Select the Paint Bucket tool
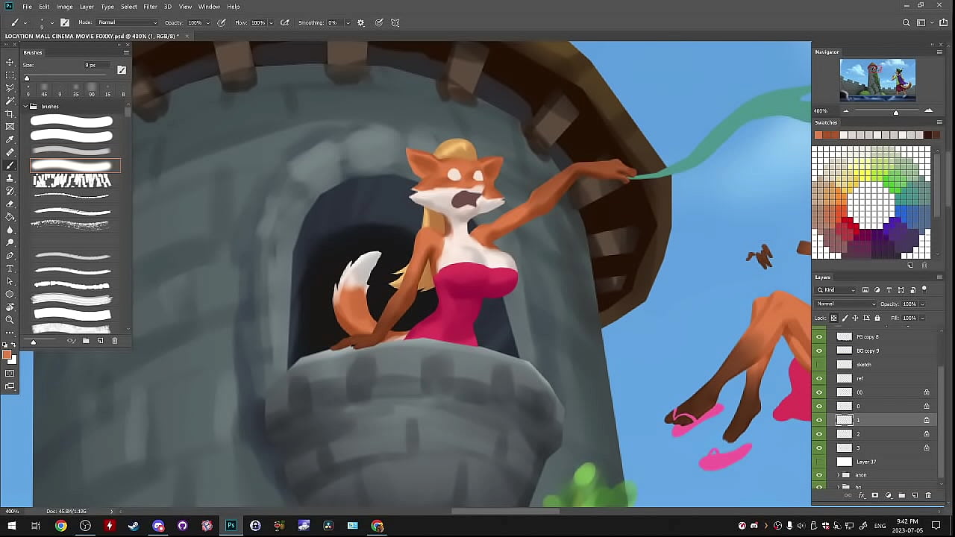This screenshot has width=955, height=537. click(10, 216)
